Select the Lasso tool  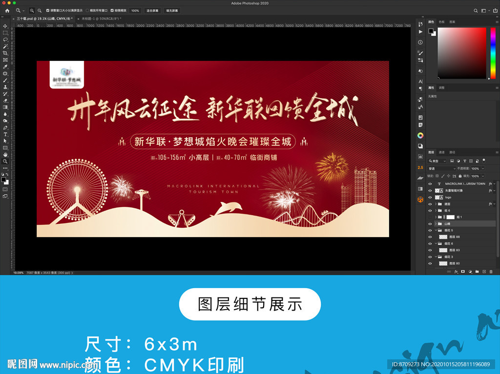[x=5, y=39]
